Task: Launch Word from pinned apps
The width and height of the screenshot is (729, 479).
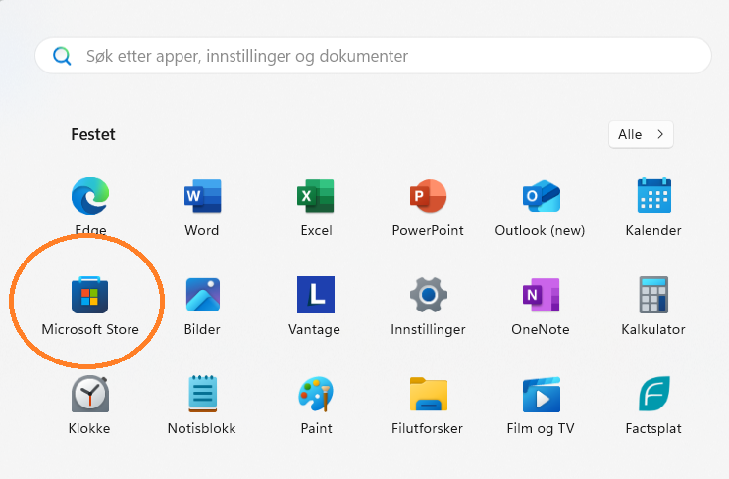Action: coord(202,196)
